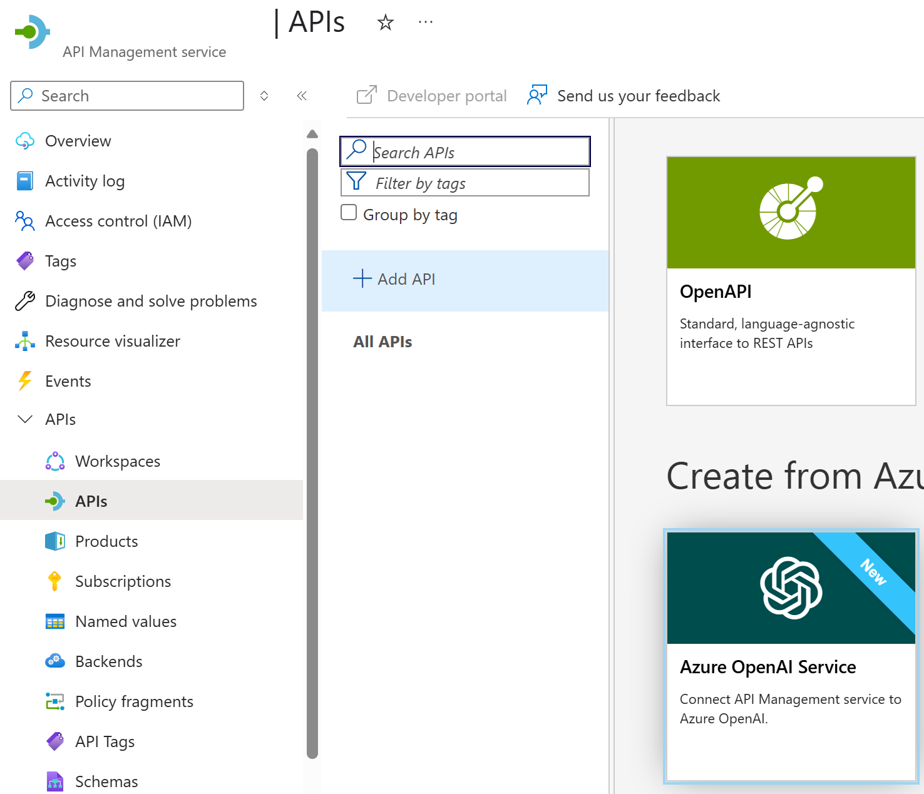Click the Diagnose wrench icon
Image resolution: width=924 pixels, height=794 pixels.
coord(25,301)
